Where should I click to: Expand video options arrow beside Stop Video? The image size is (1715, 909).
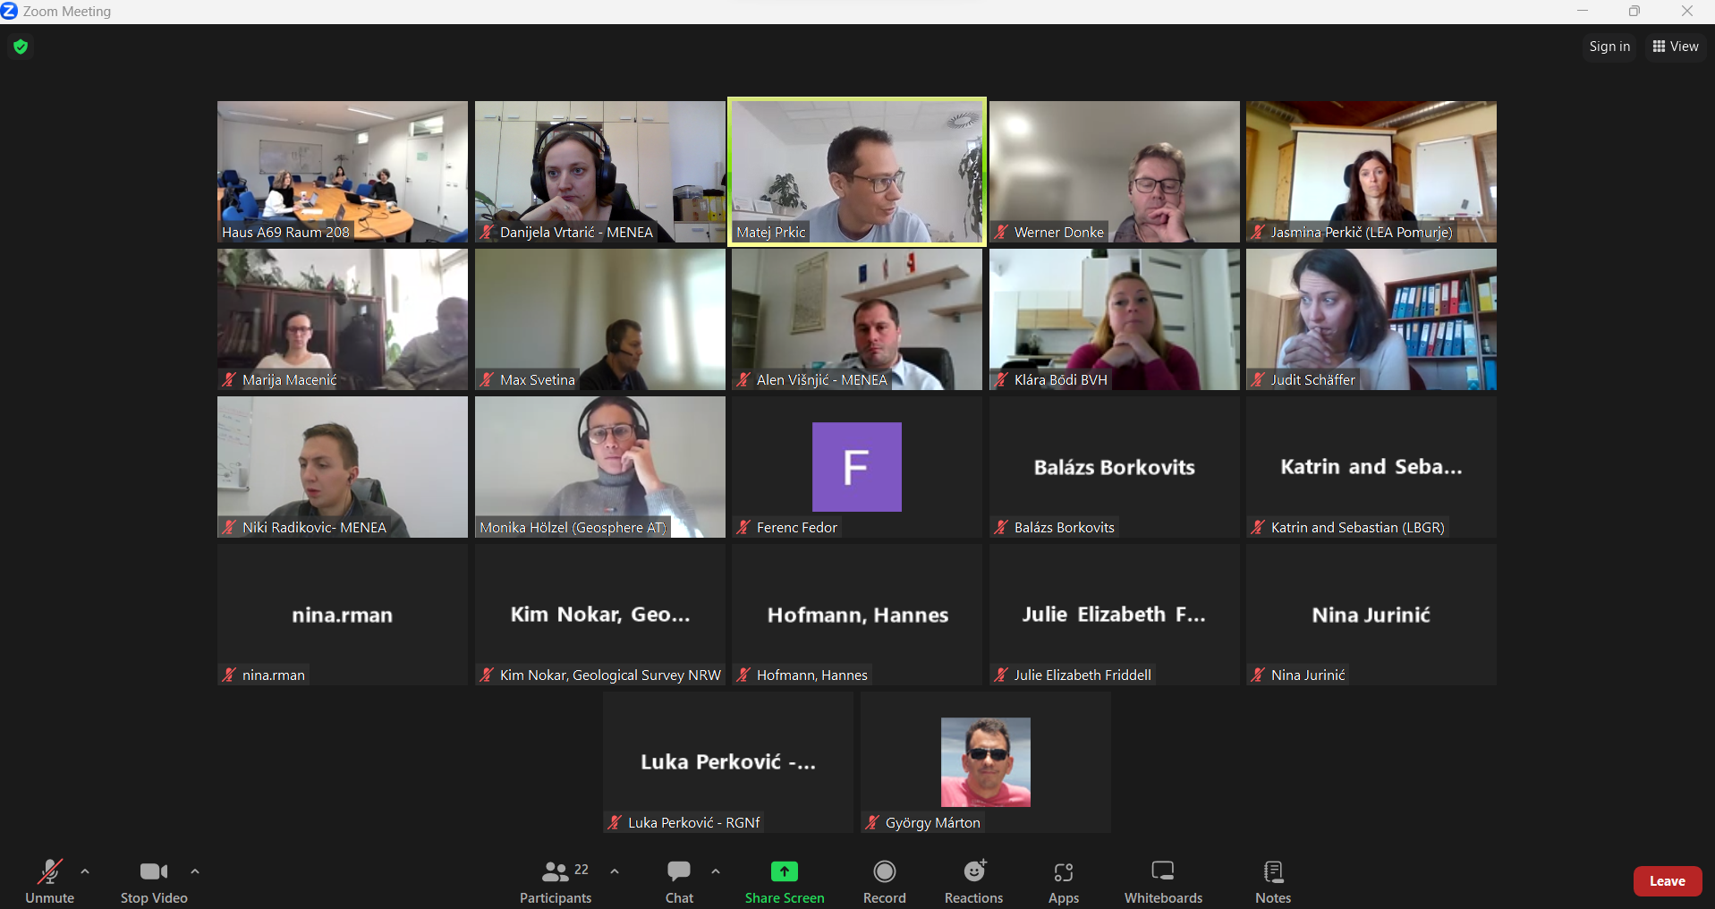[x=195, y=871]
